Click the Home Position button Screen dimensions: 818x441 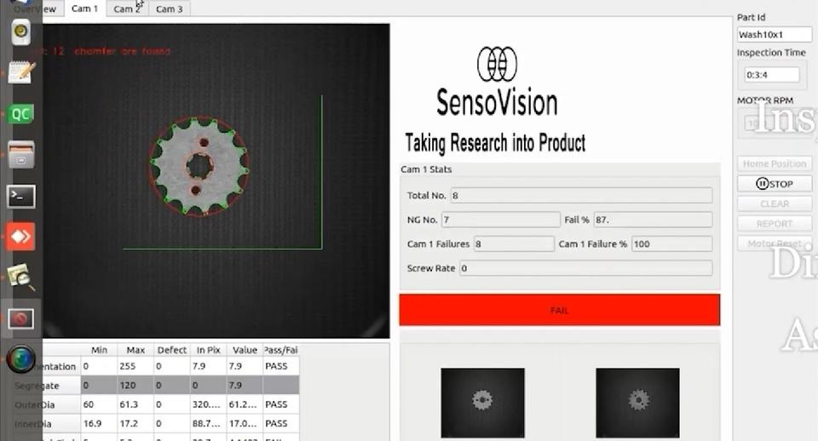(x=775, y=163)
